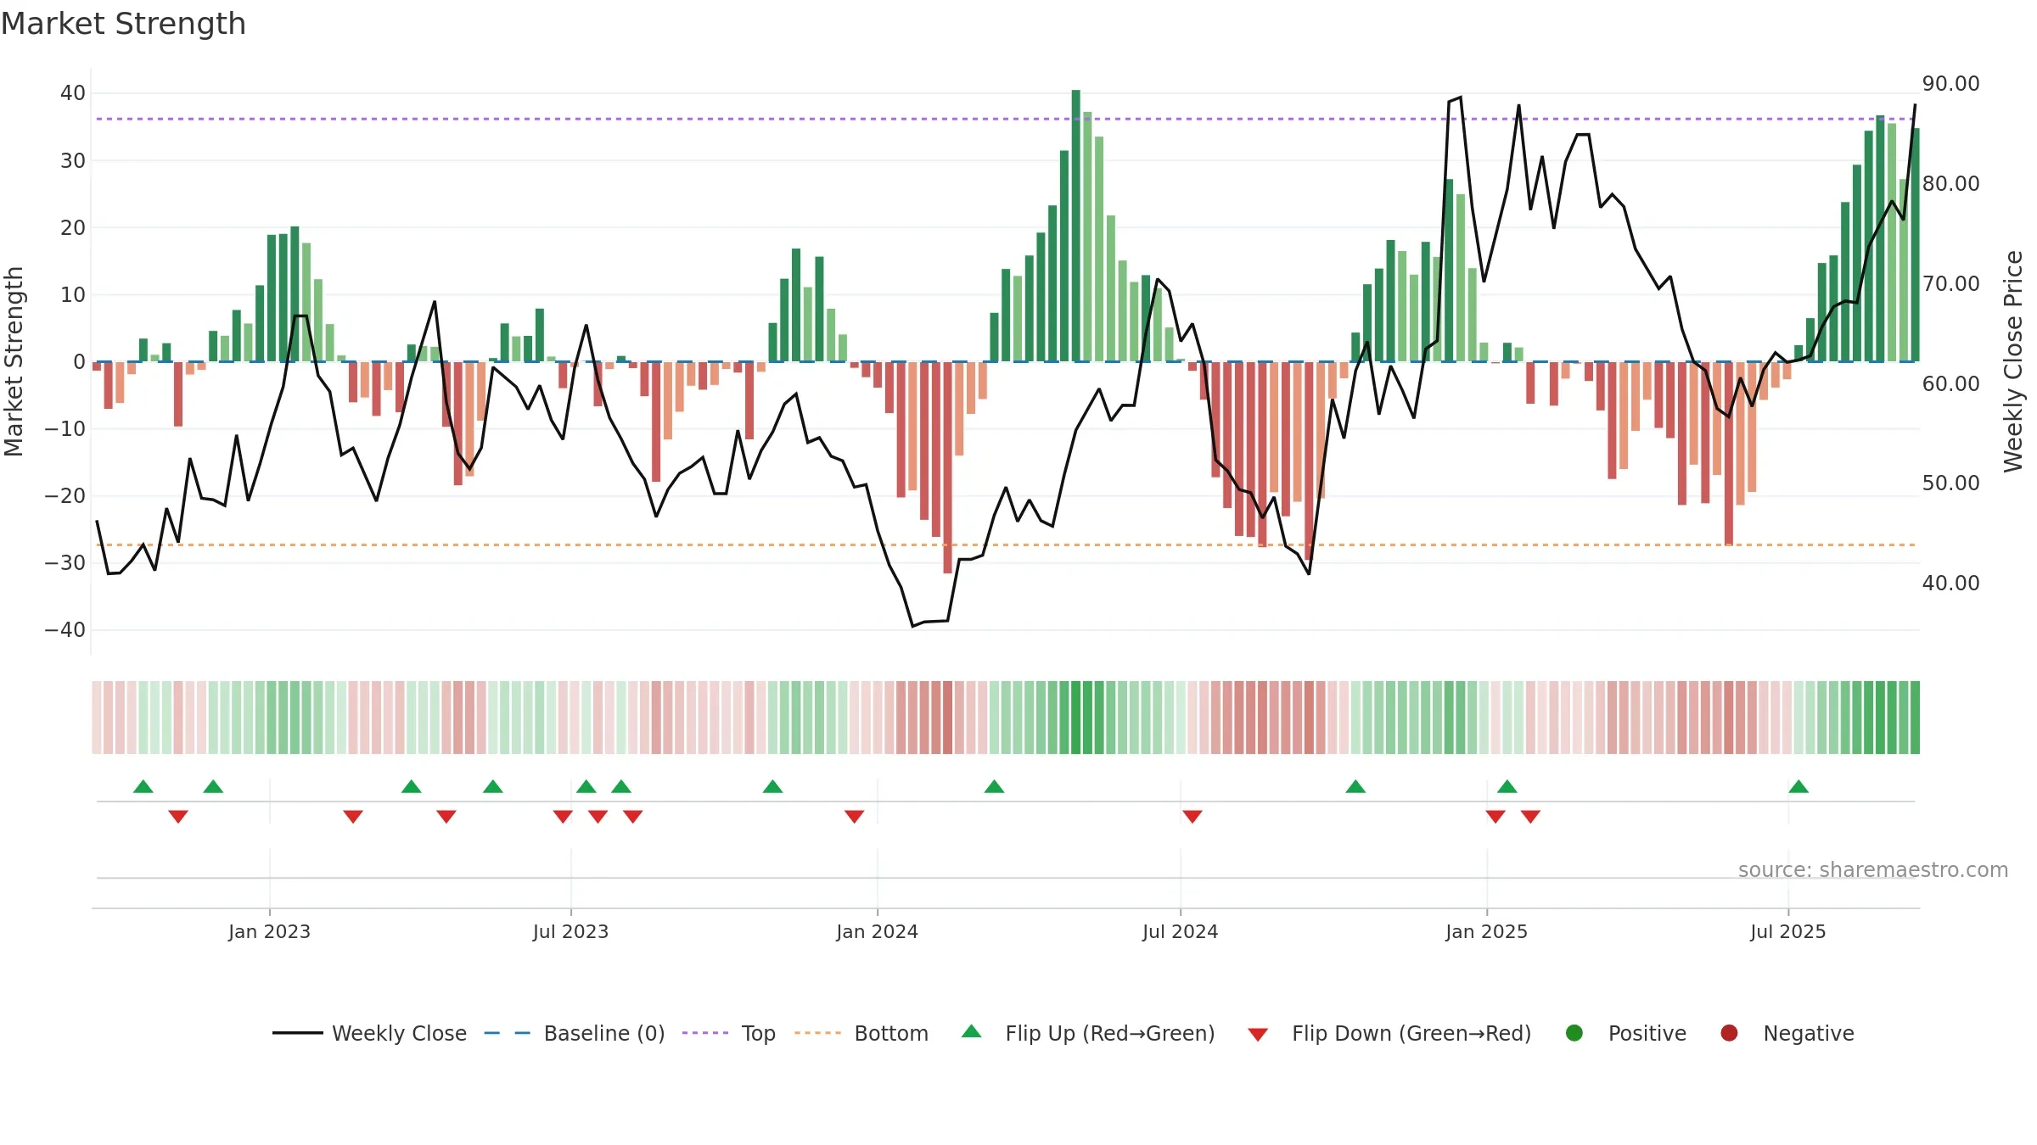Toggle the Baseline (0) legend entry
Image resolution: width=2037 pixels, height=1145 pixels.
[x=575, y=1033]
